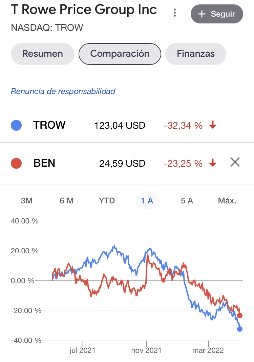Remove BEN from comparison with X icon
254x362 pixels.
235,163
